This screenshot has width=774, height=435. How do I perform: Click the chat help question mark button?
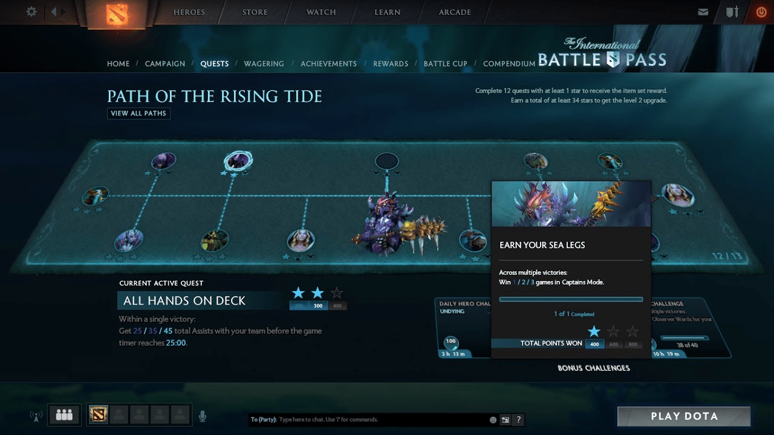point(519,420)
